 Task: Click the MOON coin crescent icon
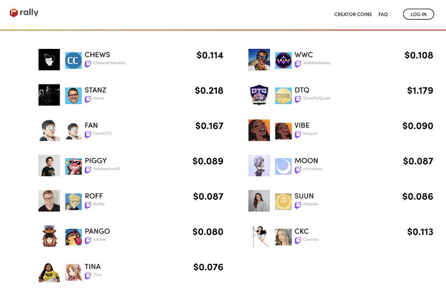(283, 166)
